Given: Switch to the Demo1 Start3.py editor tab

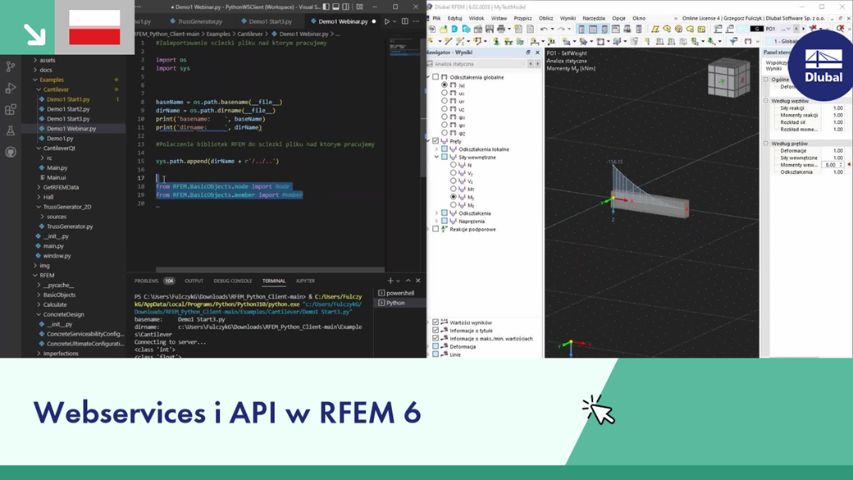Looking at the screenshot, I should 270,21.
